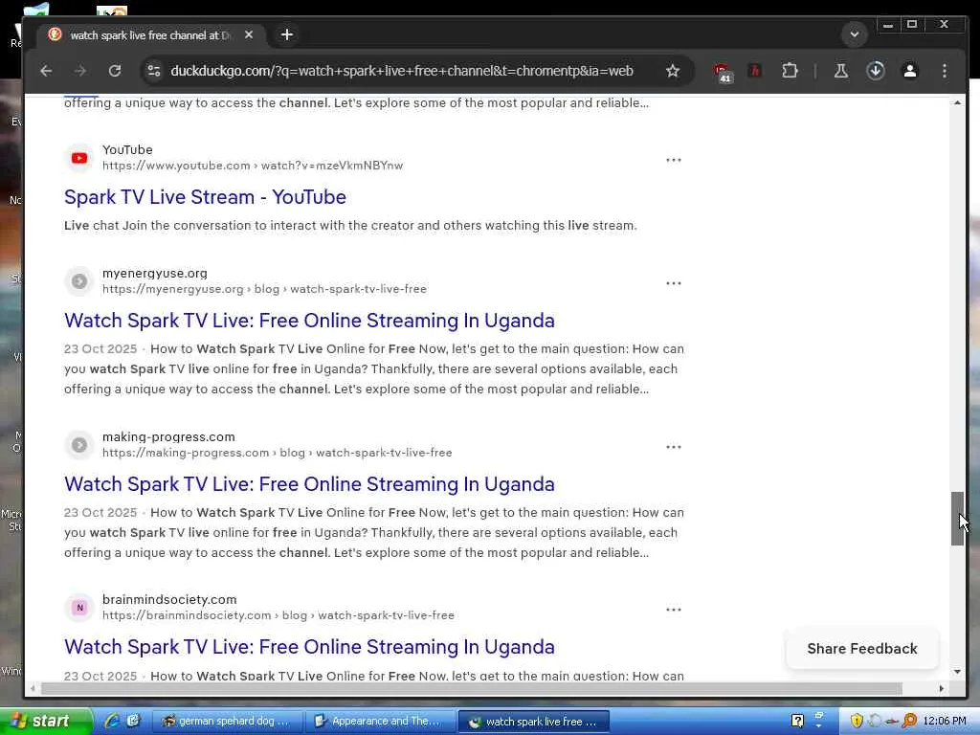
Task: Reload the DuckDuckGo page
Action: click(115, 71)
